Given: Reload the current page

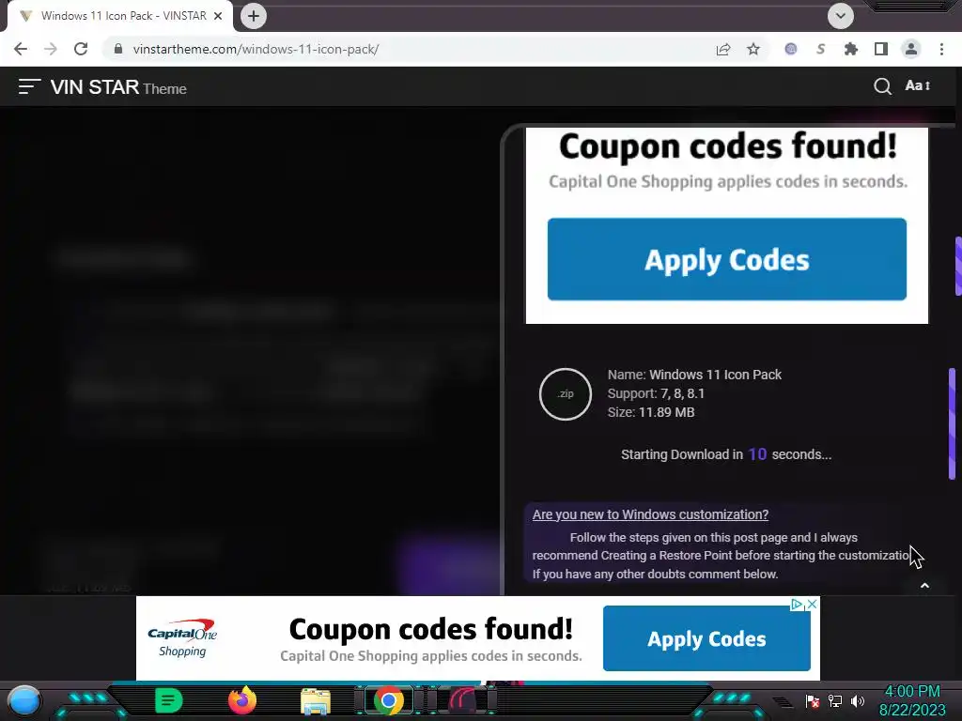Looking at the screenshot, I should point(81,49).
